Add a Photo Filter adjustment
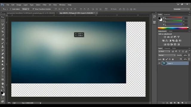Image resolution: width=191 pixels, height=107 pixels. (173, 41)
